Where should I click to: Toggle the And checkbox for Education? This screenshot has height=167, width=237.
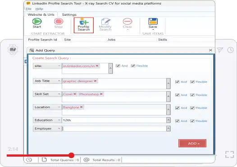(x=177, y=121)
